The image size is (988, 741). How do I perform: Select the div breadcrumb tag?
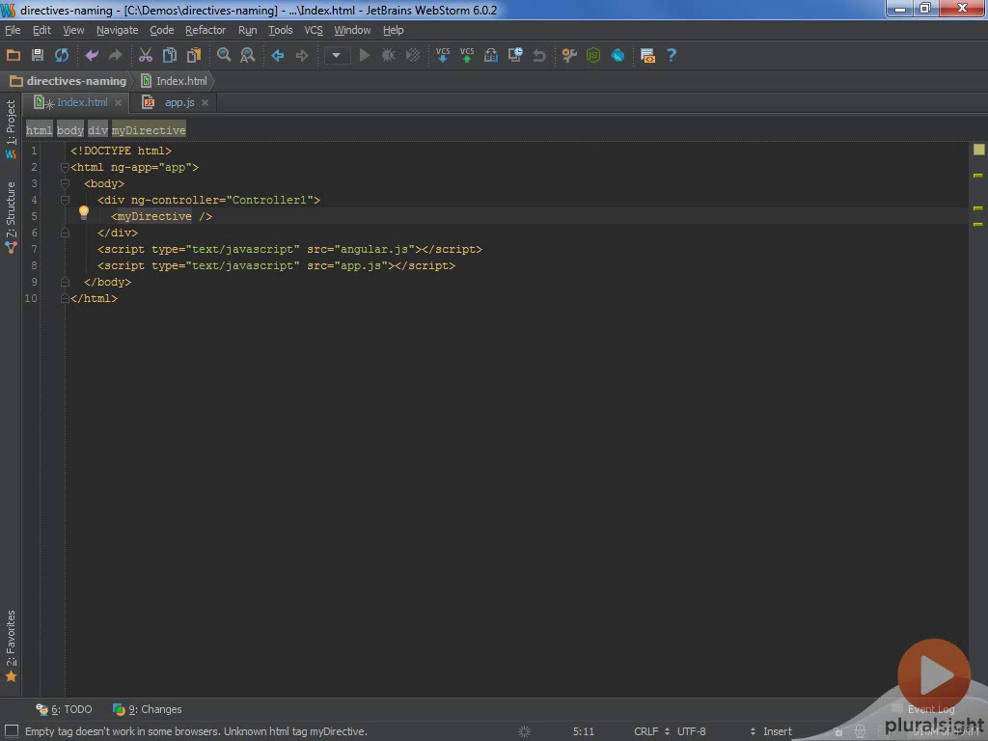(97, 130)
